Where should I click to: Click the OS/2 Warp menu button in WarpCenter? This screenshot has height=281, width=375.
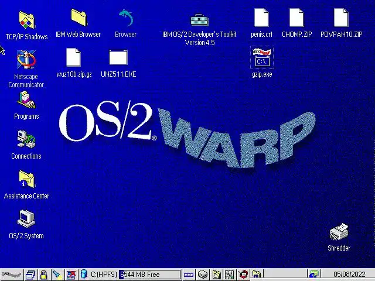pos(12,275)
